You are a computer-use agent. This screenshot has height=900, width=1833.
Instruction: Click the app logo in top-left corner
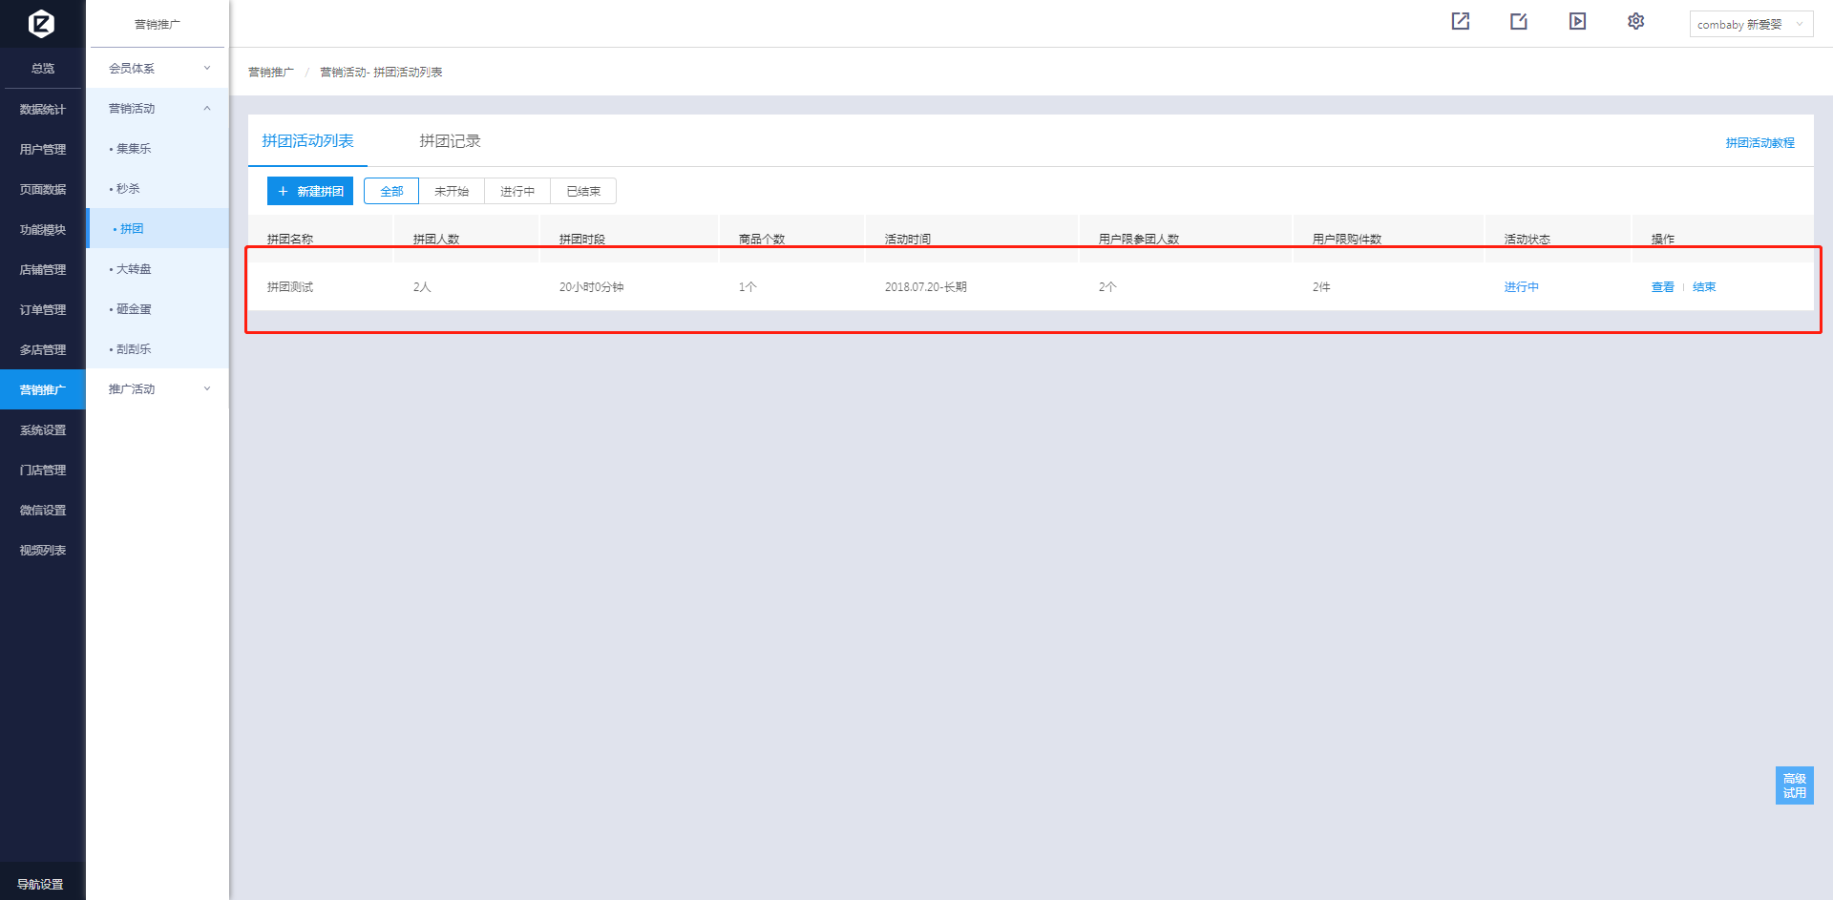pyautogui.click(x=41, y=23)
